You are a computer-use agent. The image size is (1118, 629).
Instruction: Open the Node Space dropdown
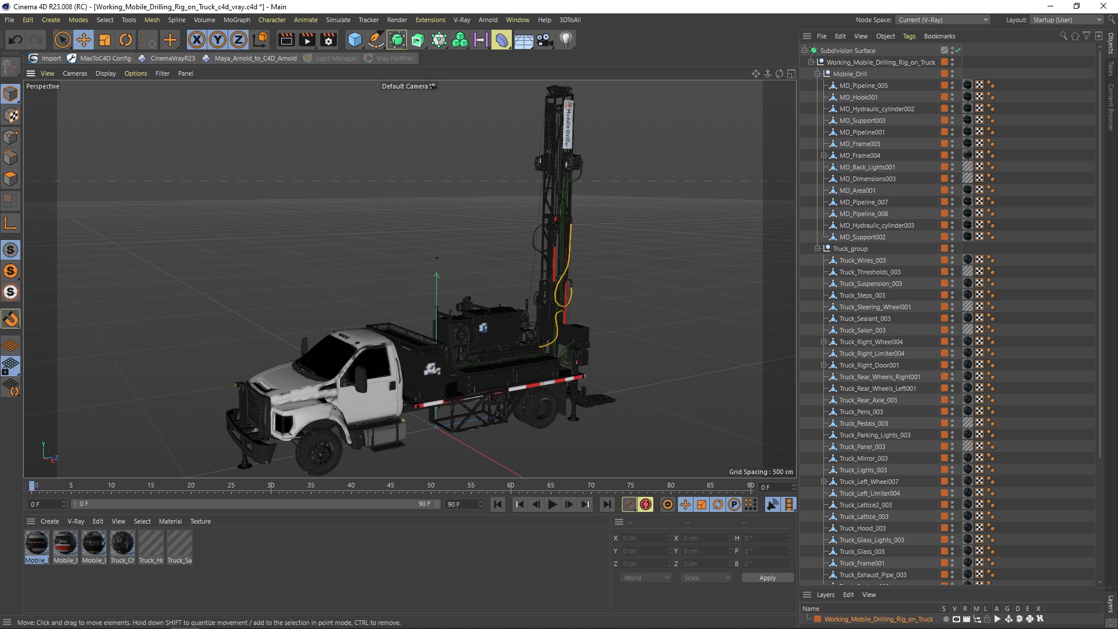942,20
